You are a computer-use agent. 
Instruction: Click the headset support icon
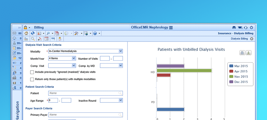click(x=246, y=27)
